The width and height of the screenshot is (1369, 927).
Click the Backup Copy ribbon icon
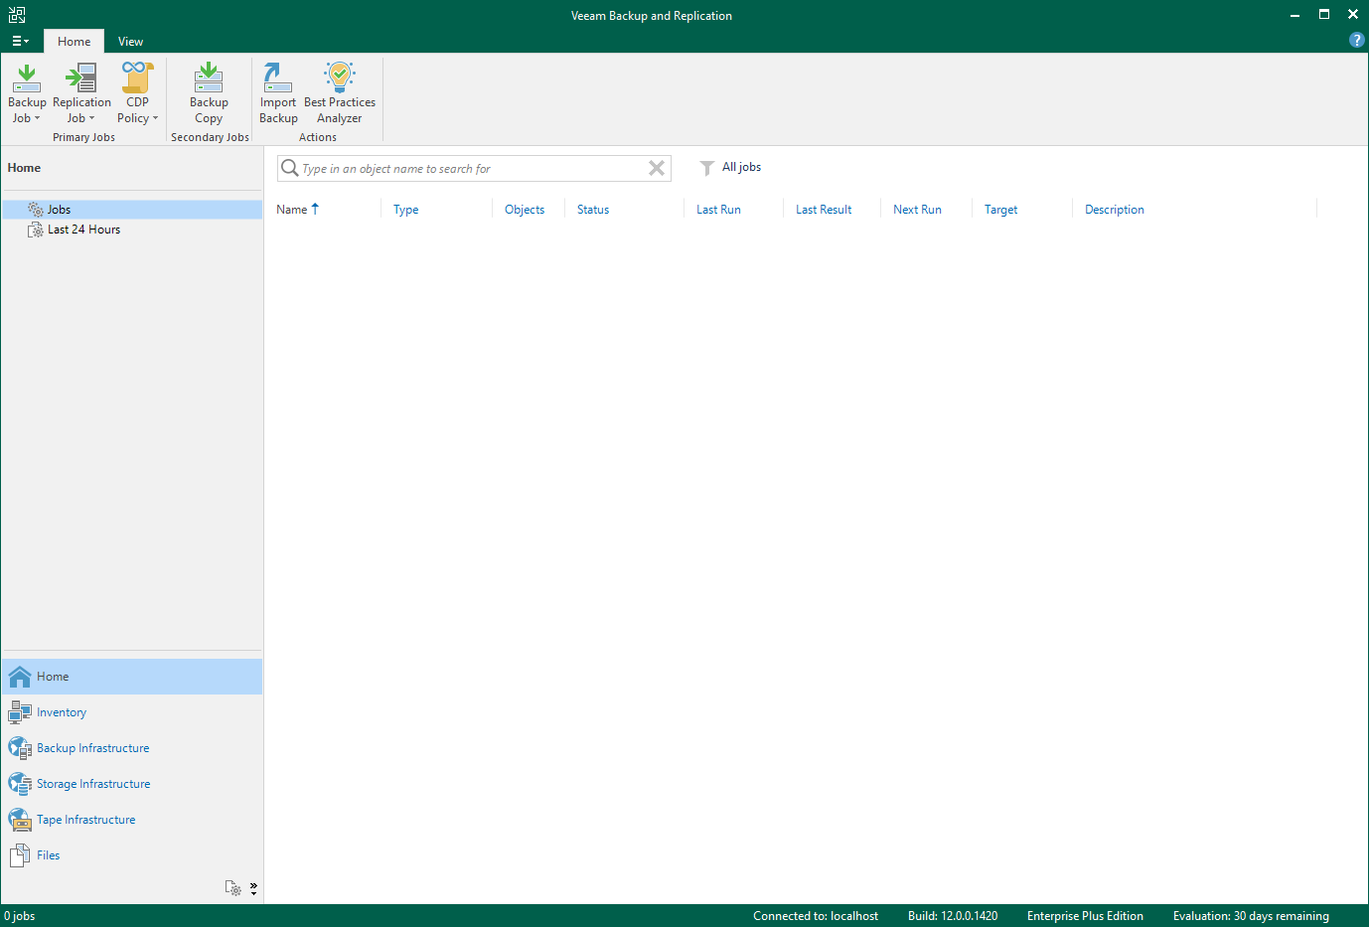[209, 78]
